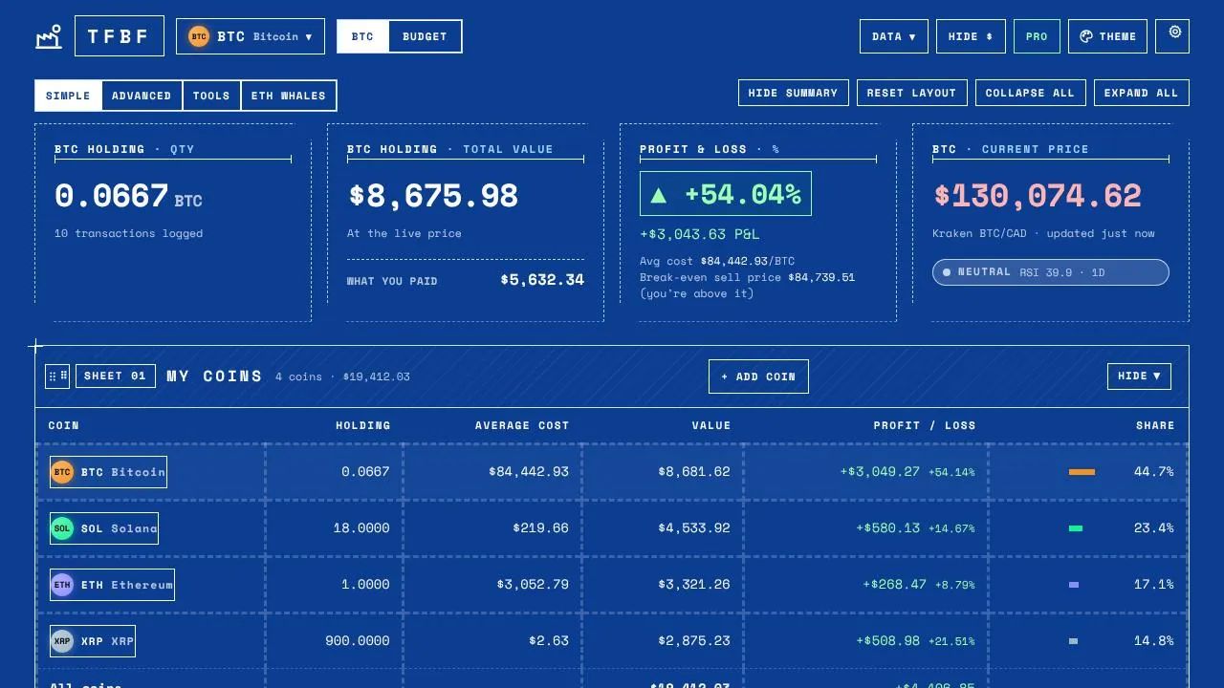Click Collapse All
Image resolution: width=1224 pixels, height=688 pixels.
tap(1030, 93)
